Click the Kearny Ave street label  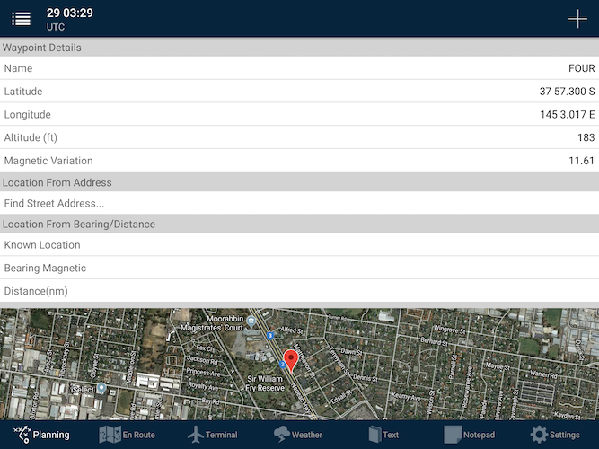(406, 397)
